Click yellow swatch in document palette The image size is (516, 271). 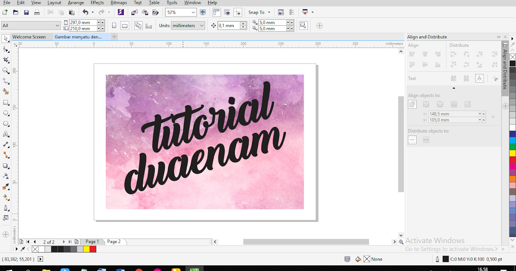pyautogui.click(x=86, y=249)
